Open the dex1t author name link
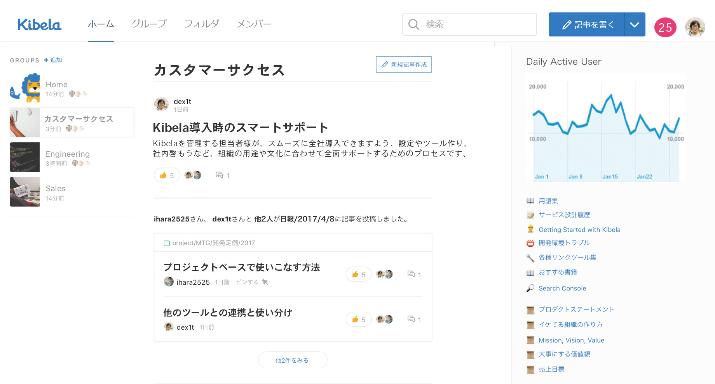 click(182, 102)
